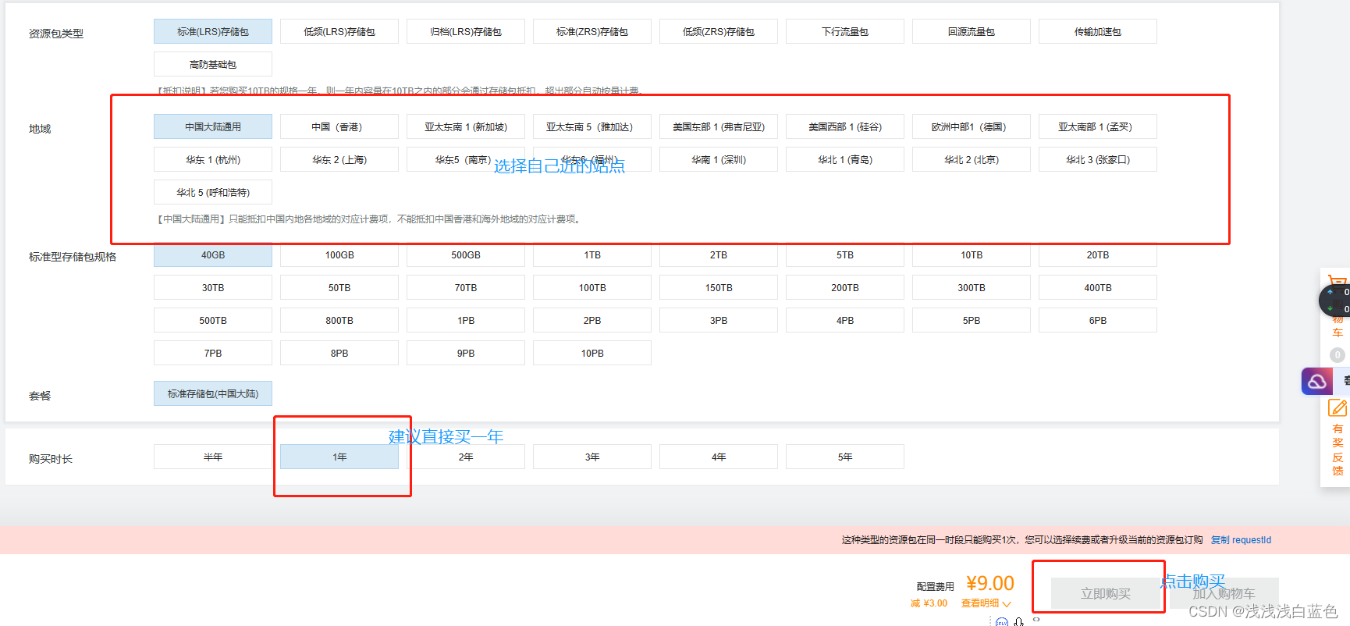Click the microphone icon at bottom
Screen dimensions: 1350x626
tap(1019, 622)
